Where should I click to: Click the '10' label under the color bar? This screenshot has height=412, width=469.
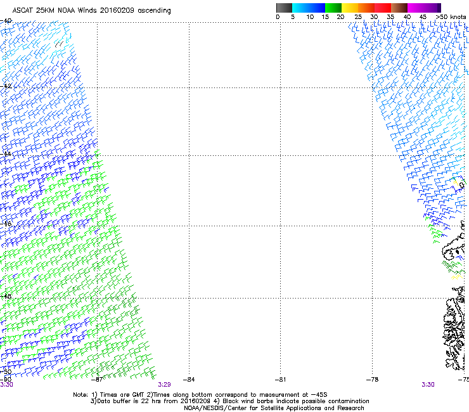[x=310, y=17]
